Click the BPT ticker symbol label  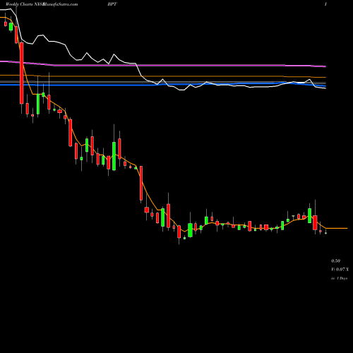pos(112,4)
